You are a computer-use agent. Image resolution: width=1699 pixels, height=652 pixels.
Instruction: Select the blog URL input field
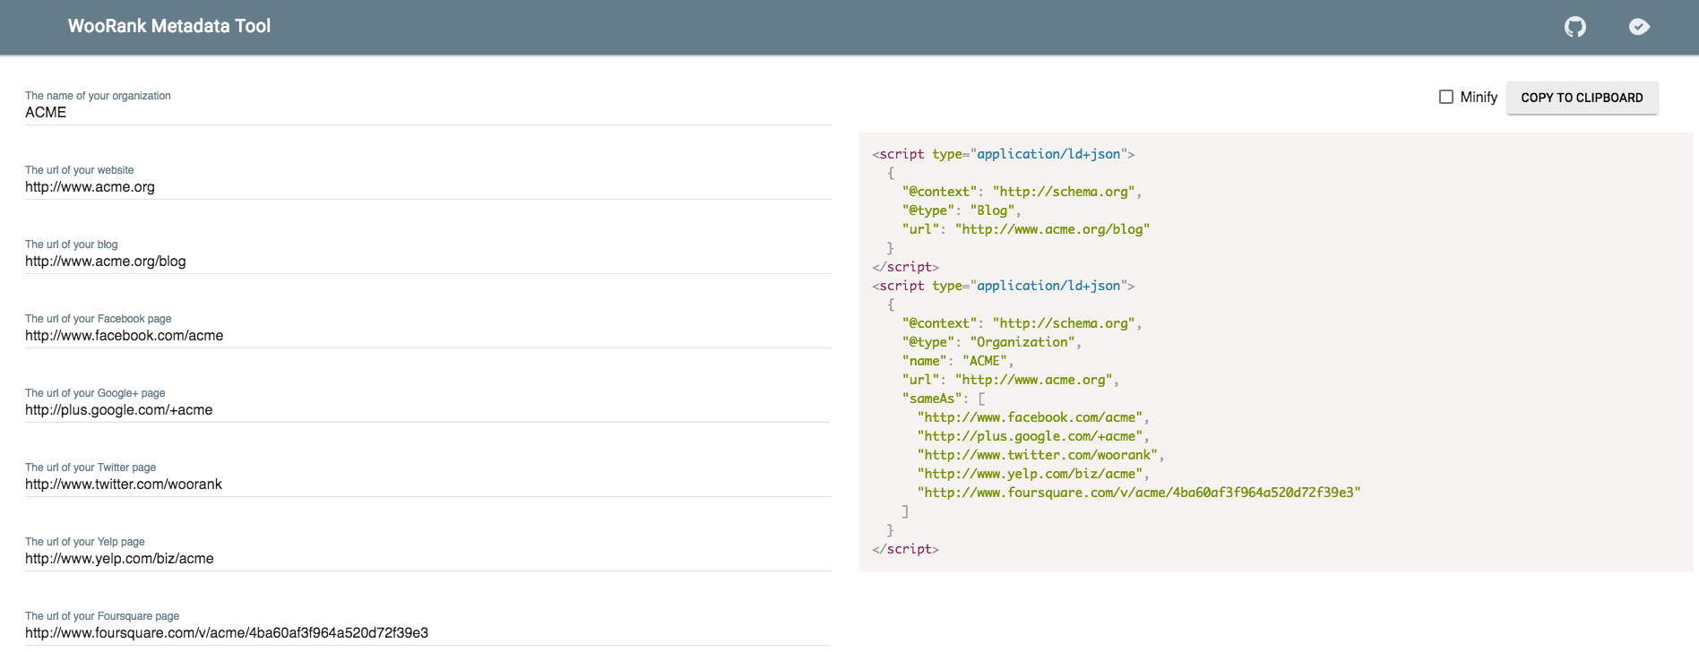(427, 262)
